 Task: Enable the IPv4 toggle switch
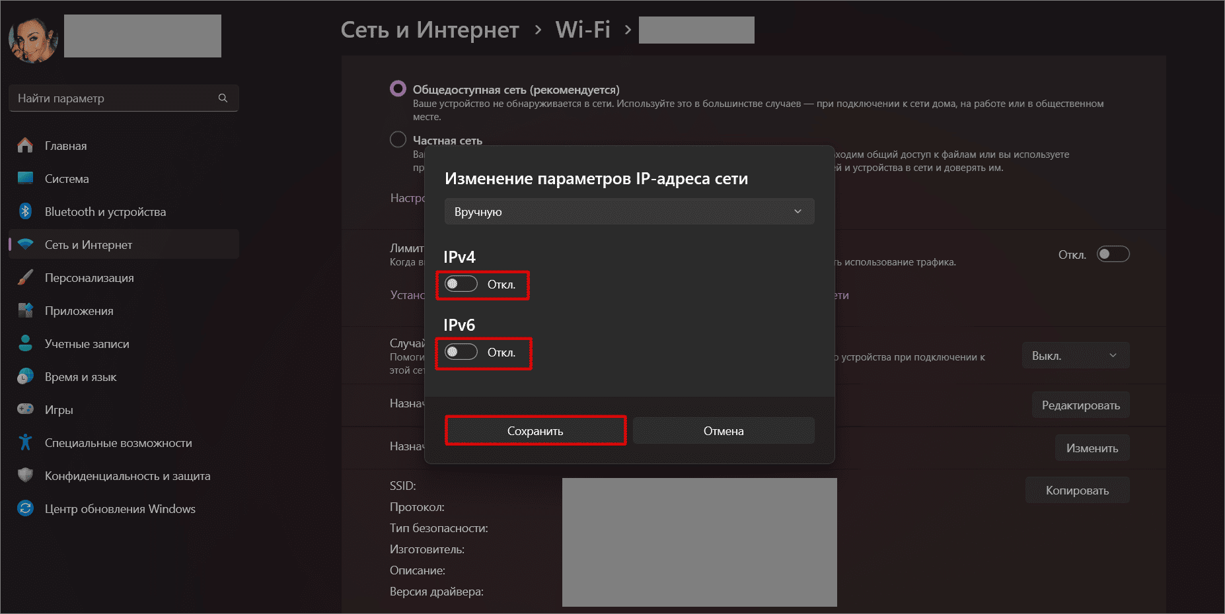pyautogui.click(x=461, y=284)
